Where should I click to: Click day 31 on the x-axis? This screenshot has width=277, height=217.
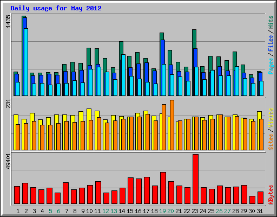coord(260,211)
